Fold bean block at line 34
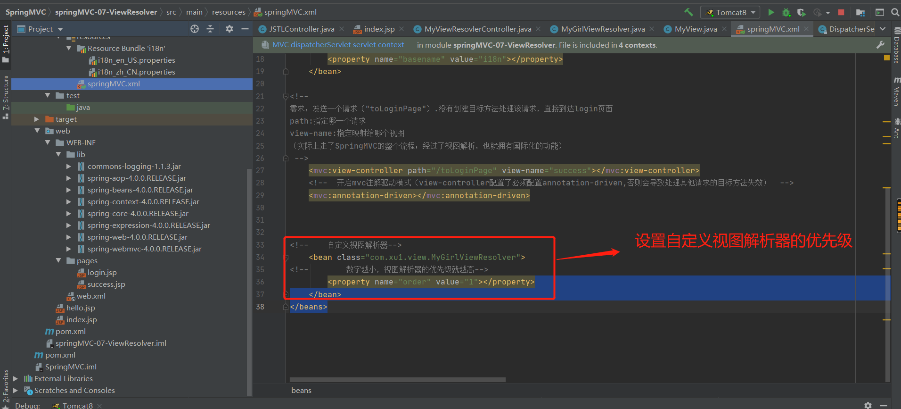The height and width of the screenshot is (409, 901). [286, 258]
